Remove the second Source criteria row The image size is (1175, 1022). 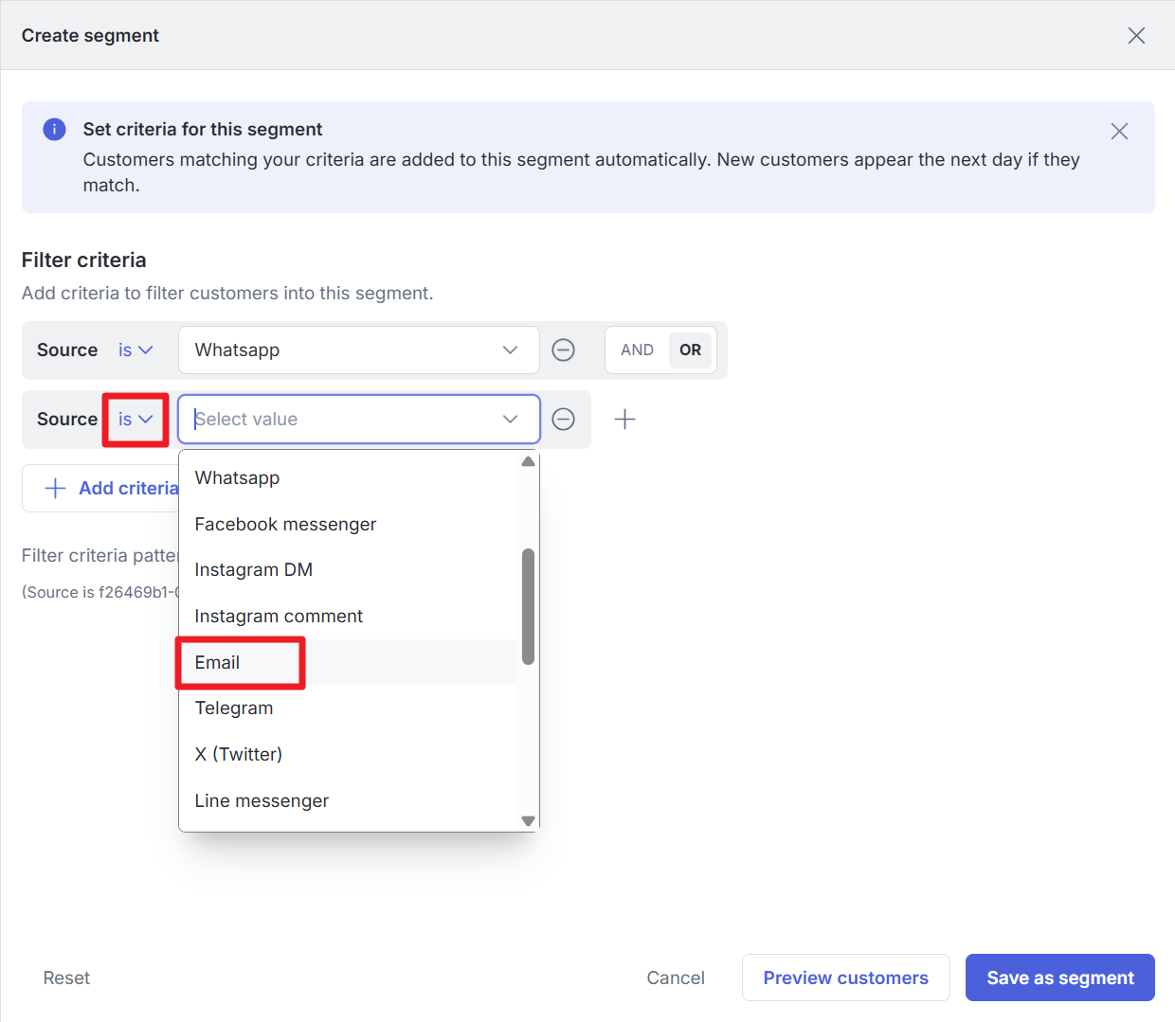click(x=563, y=420)
